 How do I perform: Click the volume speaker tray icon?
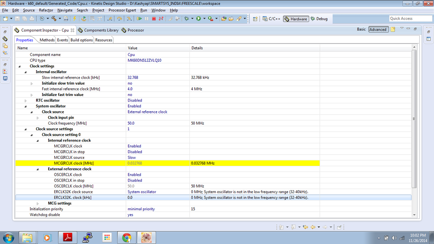point(394,238)
